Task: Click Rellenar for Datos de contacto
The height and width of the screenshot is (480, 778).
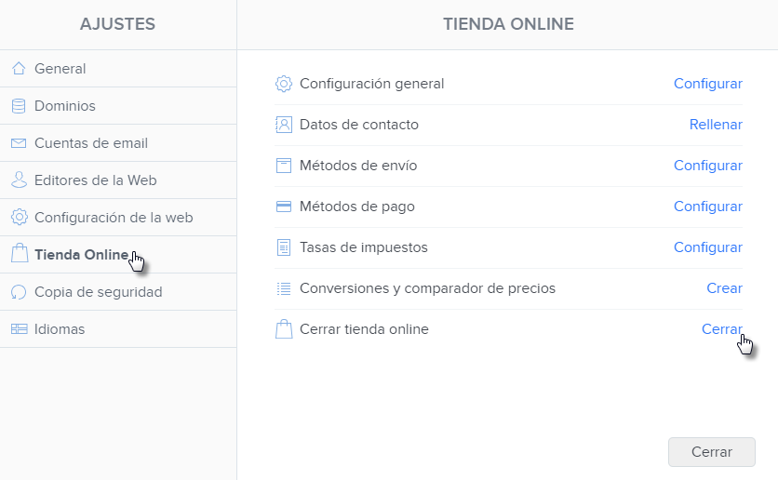Action: 716,125
